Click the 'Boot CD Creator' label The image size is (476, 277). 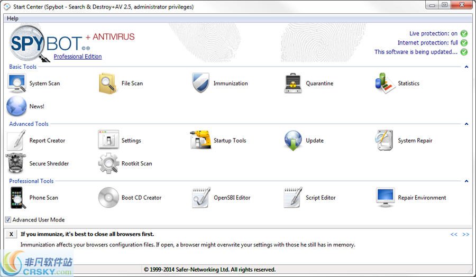point(141,198)
